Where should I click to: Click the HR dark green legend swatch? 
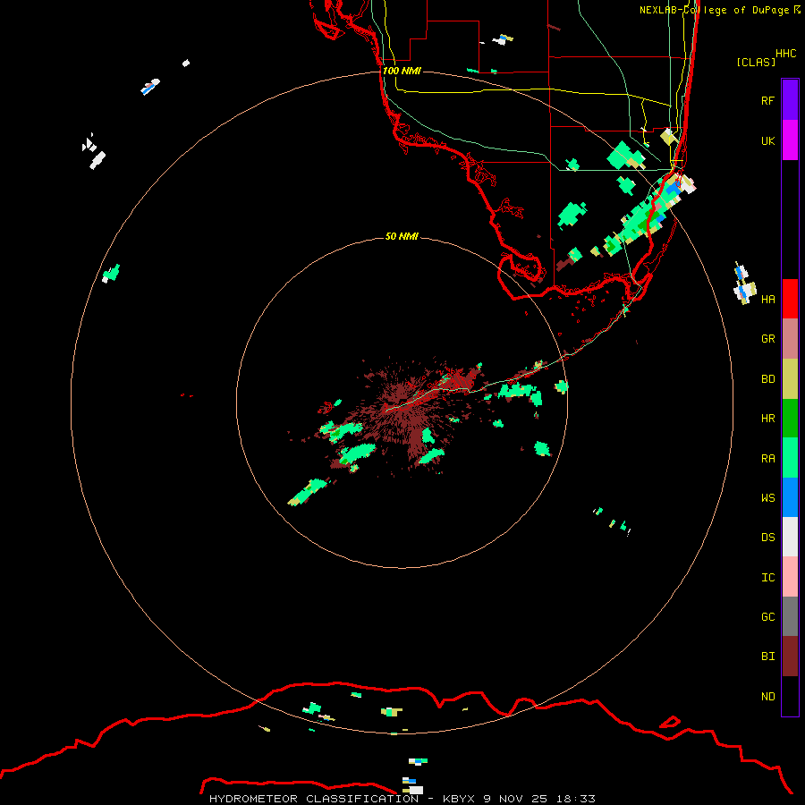click(790, 418)
